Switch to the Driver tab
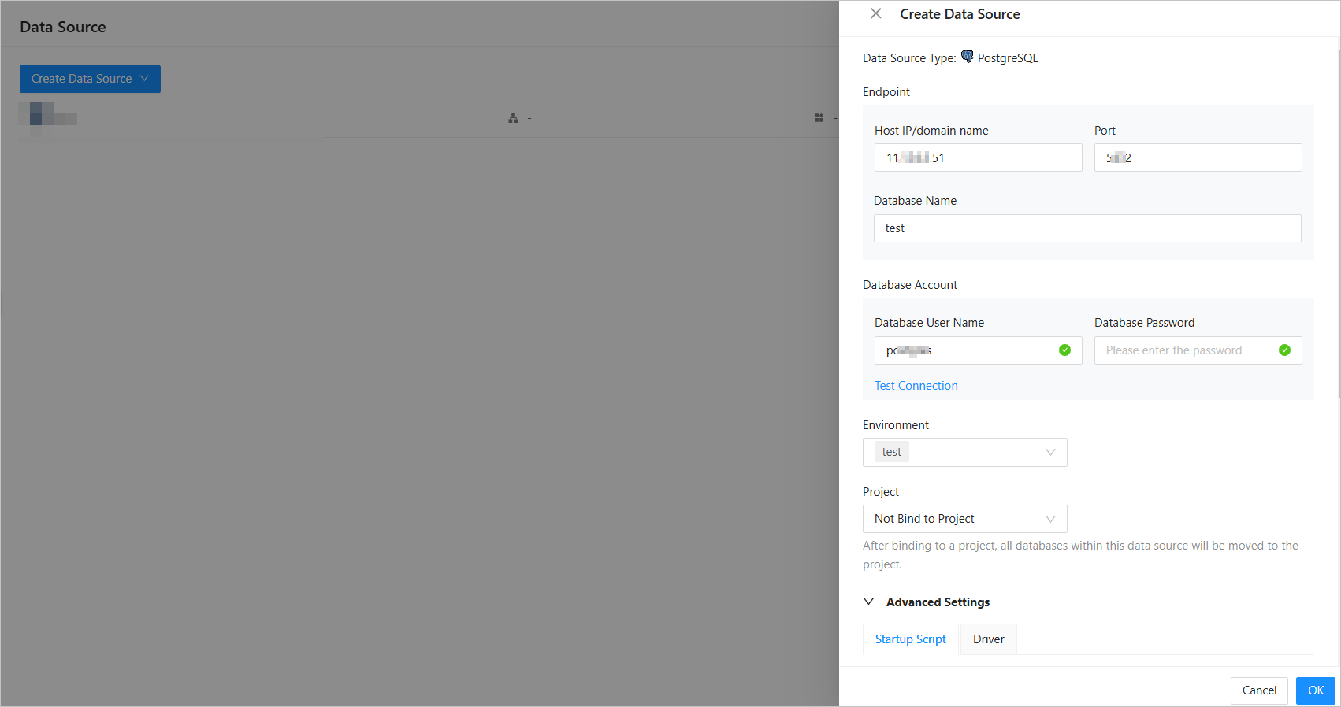The image size is (1341, 707). [988, 639]
